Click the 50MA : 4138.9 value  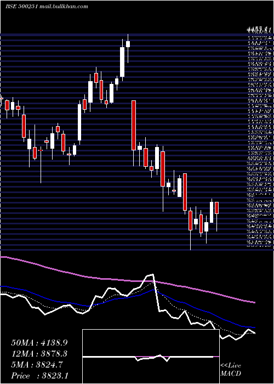[39, 343]
